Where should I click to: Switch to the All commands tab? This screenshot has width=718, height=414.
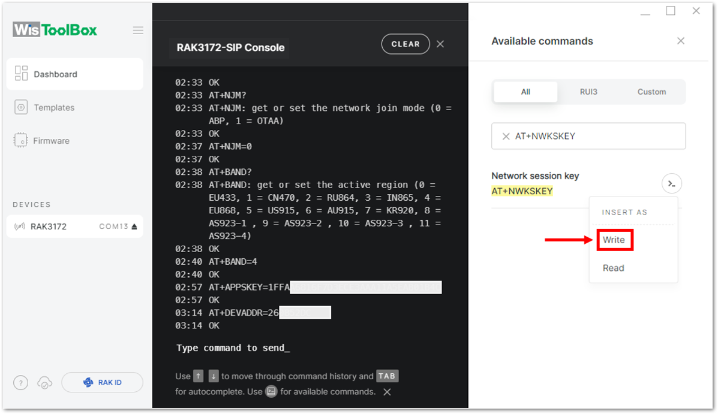525,92
